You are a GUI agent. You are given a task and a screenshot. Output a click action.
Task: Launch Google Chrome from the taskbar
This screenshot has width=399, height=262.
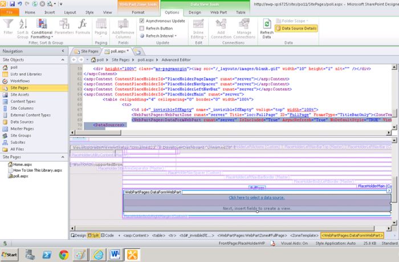[63, 253]
